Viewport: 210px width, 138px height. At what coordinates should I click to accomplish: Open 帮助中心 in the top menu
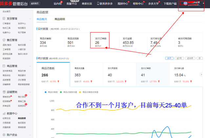(x=138, y=4)
